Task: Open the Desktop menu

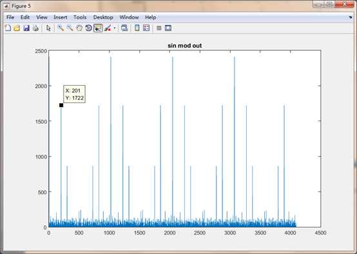Action: point(103,17)
